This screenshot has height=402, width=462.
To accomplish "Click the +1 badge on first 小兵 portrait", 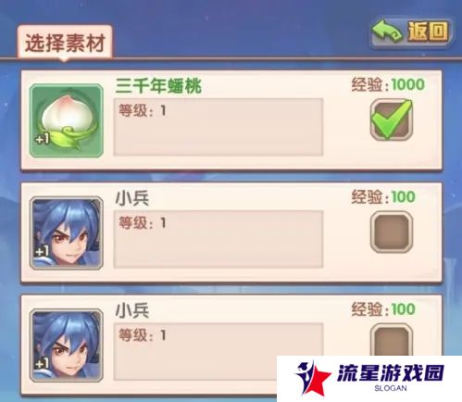I will pos(42,252).
